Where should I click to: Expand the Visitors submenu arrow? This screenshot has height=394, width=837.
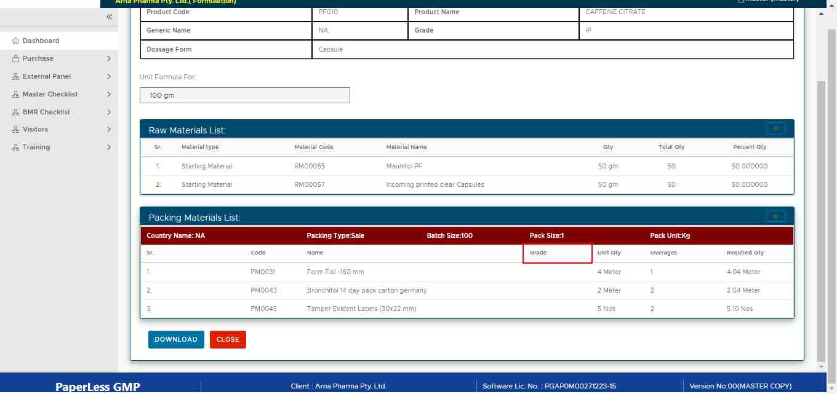pyautogui.click(x=109, y=130)
